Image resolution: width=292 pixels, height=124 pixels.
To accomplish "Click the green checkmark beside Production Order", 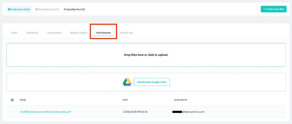I will click(9, 9).
